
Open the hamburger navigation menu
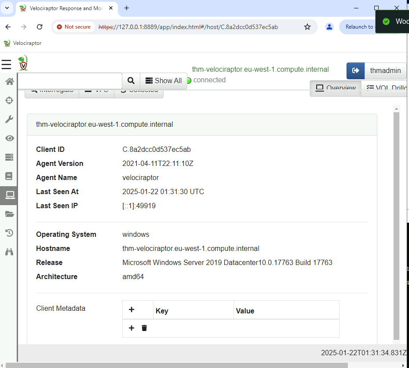pyautogui.click(x=6, y=64)
